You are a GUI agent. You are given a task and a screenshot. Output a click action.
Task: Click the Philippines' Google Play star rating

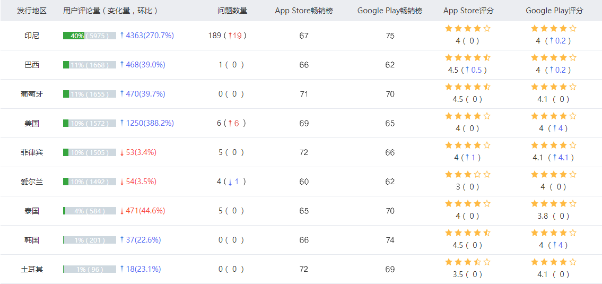tap(553, 145)
